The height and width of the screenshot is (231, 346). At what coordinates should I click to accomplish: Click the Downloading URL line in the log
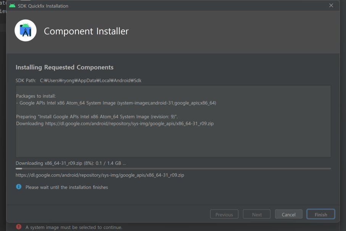click(115, 124)
